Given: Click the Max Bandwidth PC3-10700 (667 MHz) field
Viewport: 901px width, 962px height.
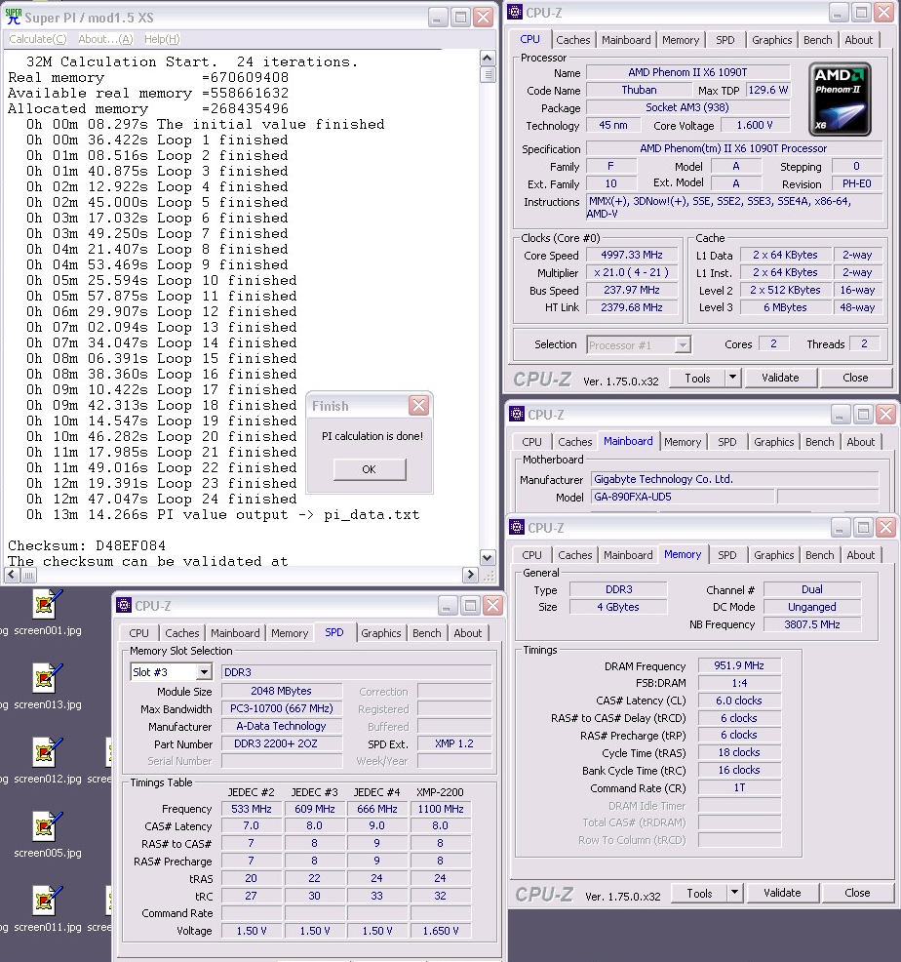Looking at the screenshot, I should pyautogui.click(x=282, y=708).
